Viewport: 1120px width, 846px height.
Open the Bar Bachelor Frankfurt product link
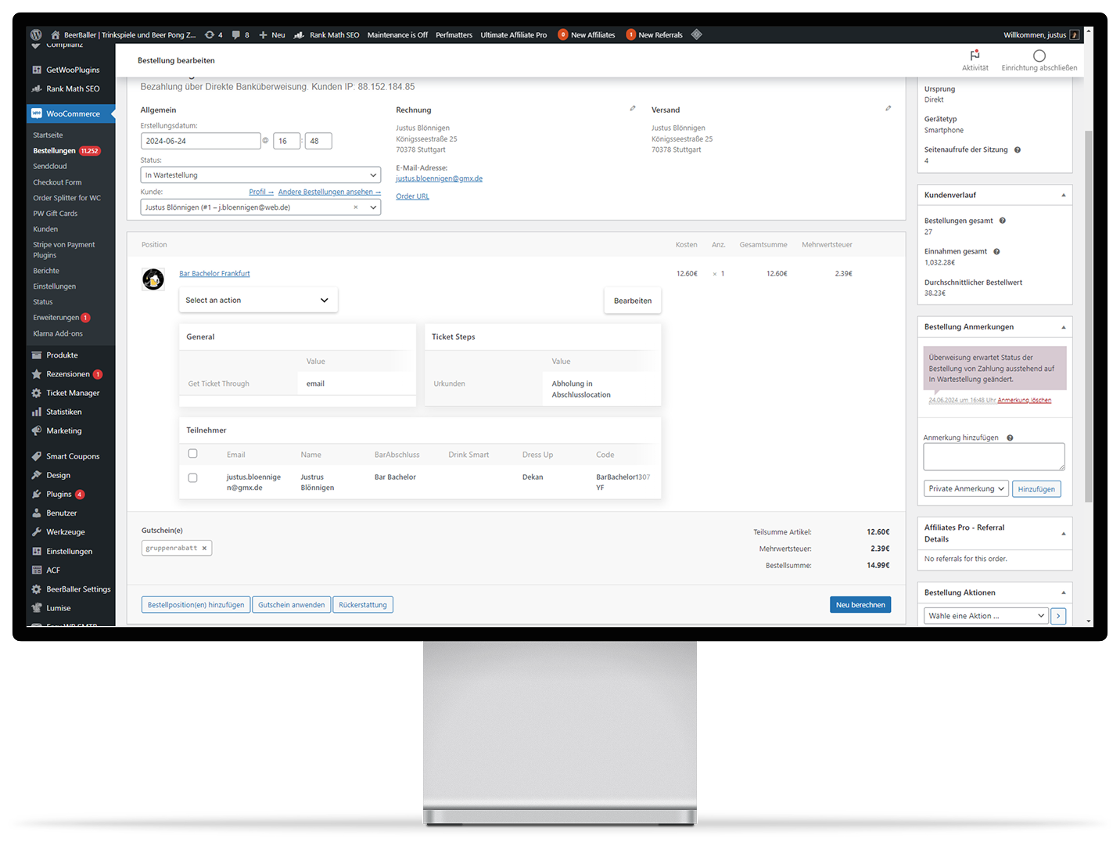[214, 273]
